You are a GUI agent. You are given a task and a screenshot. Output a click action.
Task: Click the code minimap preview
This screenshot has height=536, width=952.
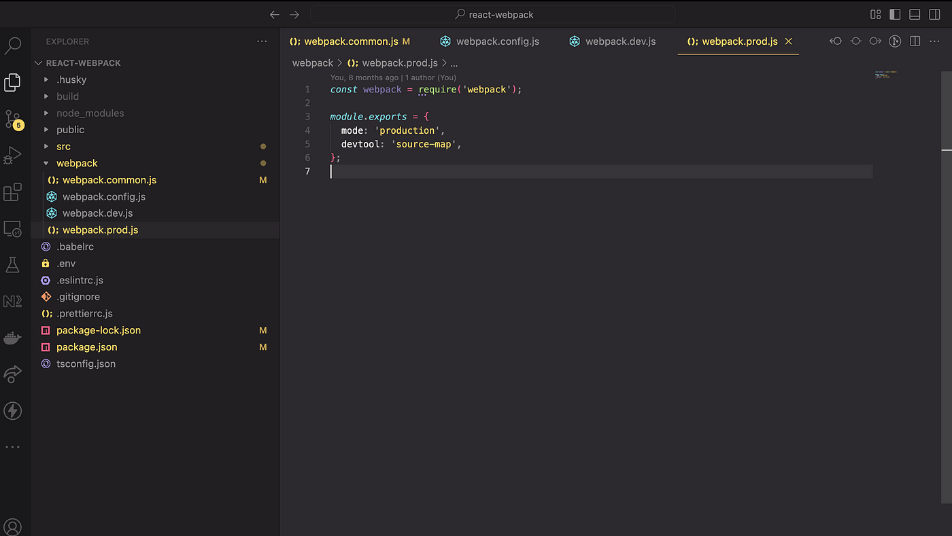click(x=886, y=74)
